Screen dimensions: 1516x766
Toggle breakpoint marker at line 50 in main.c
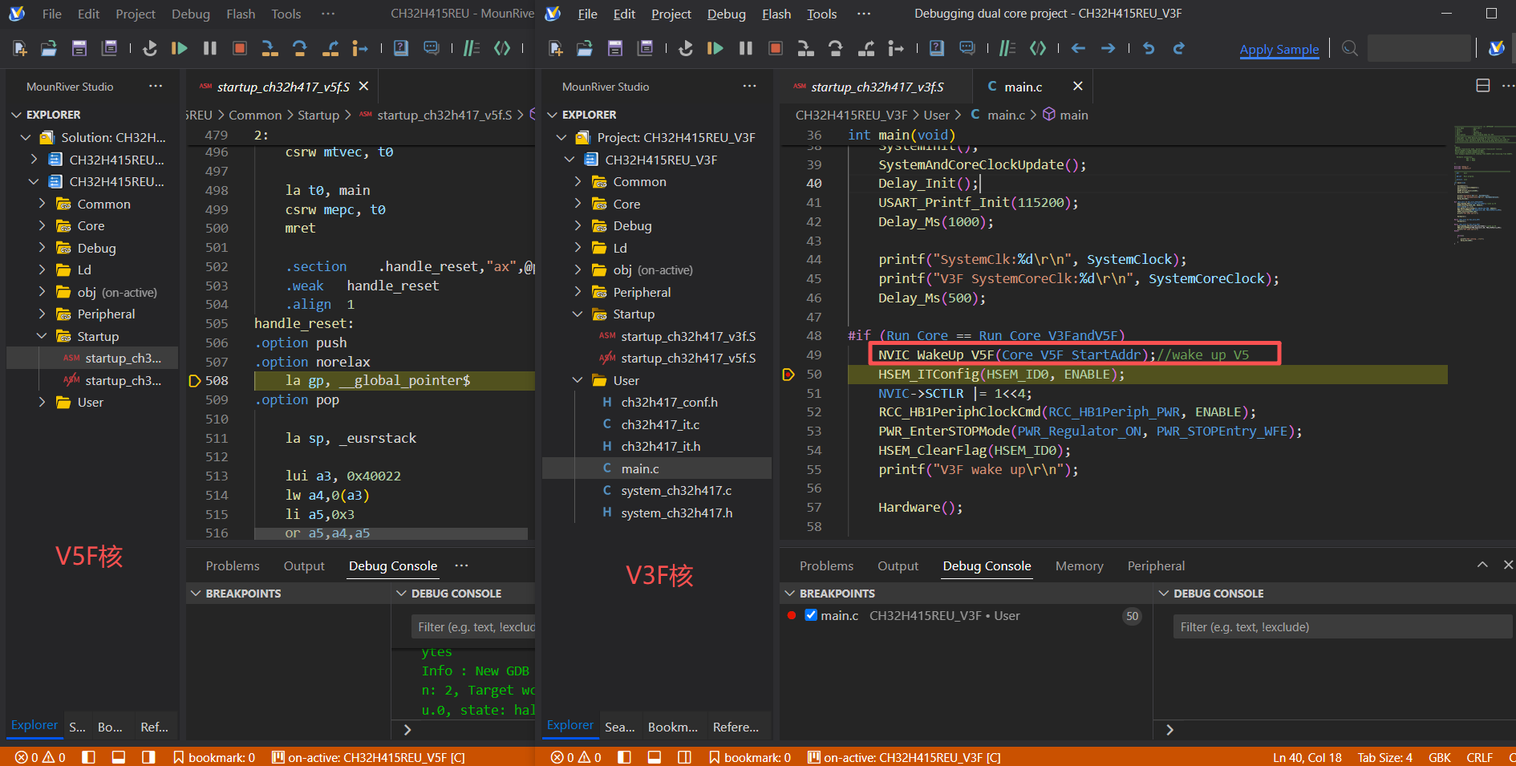click(x=788, y=375)
